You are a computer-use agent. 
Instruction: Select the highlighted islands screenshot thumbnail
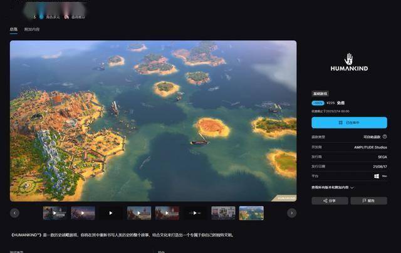251,213
